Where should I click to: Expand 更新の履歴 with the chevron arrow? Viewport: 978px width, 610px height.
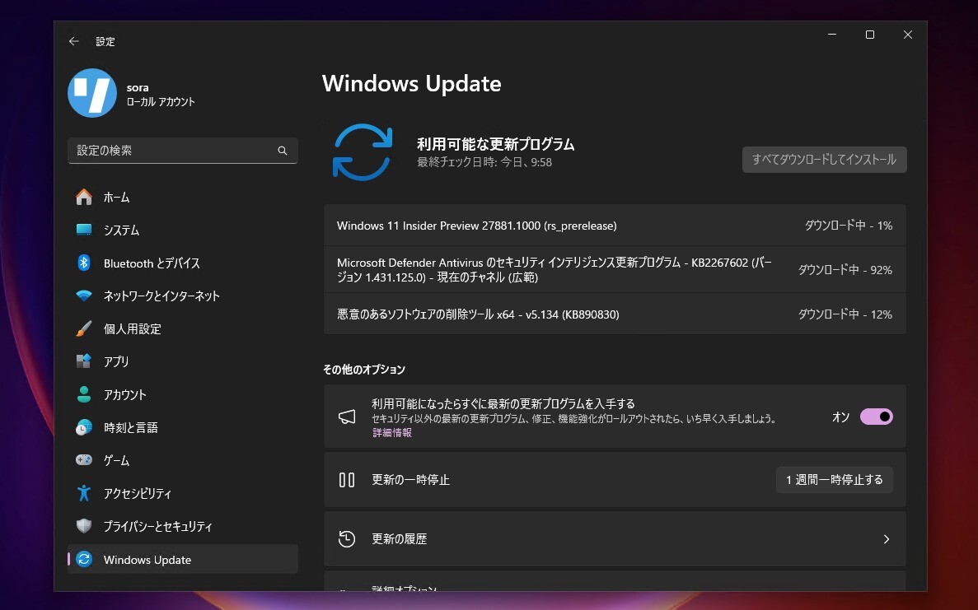click(x=887, y=539)
